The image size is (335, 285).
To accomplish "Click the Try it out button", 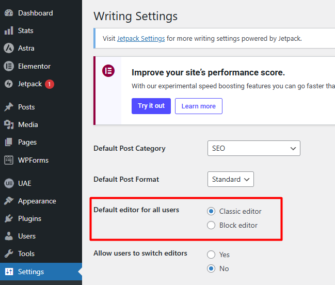I will coord(151,106).
